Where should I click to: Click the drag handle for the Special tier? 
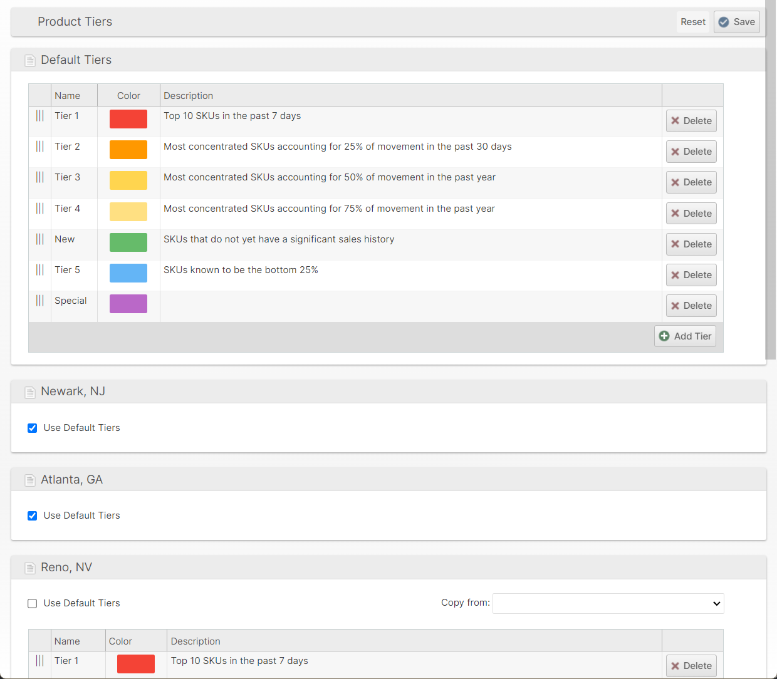pos(39,301)
